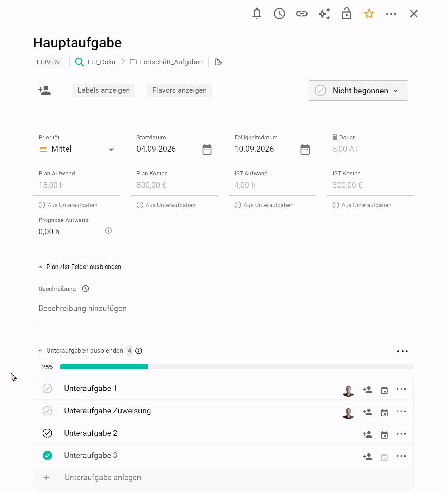This screenshot has height=493, width=446.
Task: Click the LTJV-39 task ID badge
Action: pyautogui.click(x=48, y=62)
